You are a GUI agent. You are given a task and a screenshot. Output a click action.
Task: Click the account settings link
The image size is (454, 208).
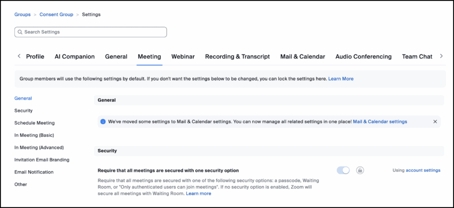pyautogui.click(x=423, y=170)
